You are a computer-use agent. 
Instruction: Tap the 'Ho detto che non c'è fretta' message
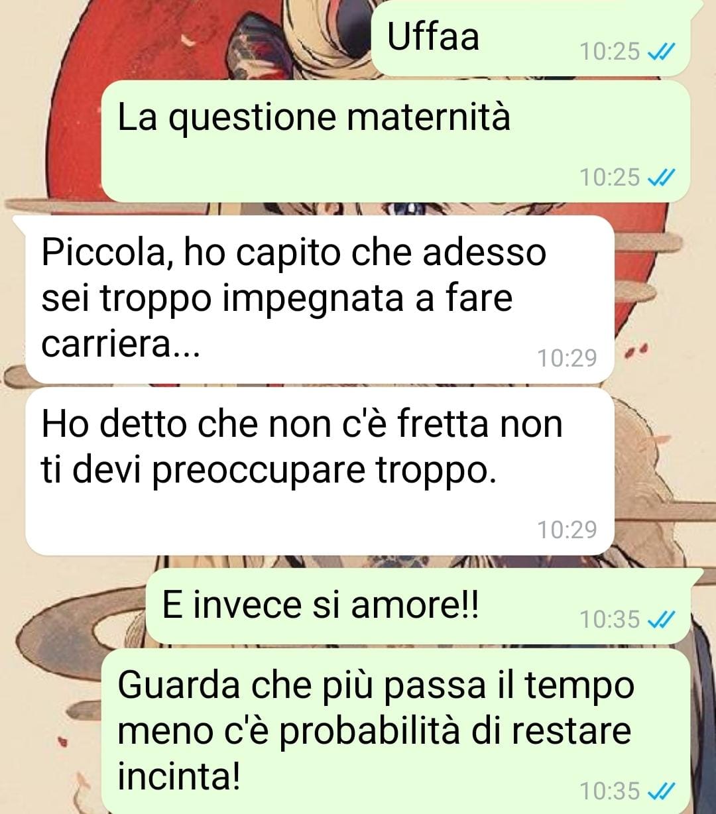pyautogui.click(x=320, y=471)
